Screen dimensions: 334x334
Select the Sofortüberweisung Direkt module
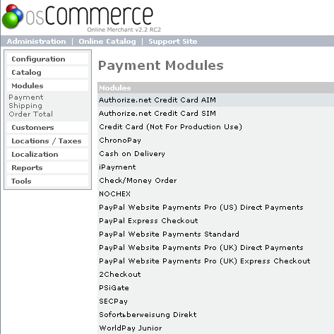pos(215,314)
